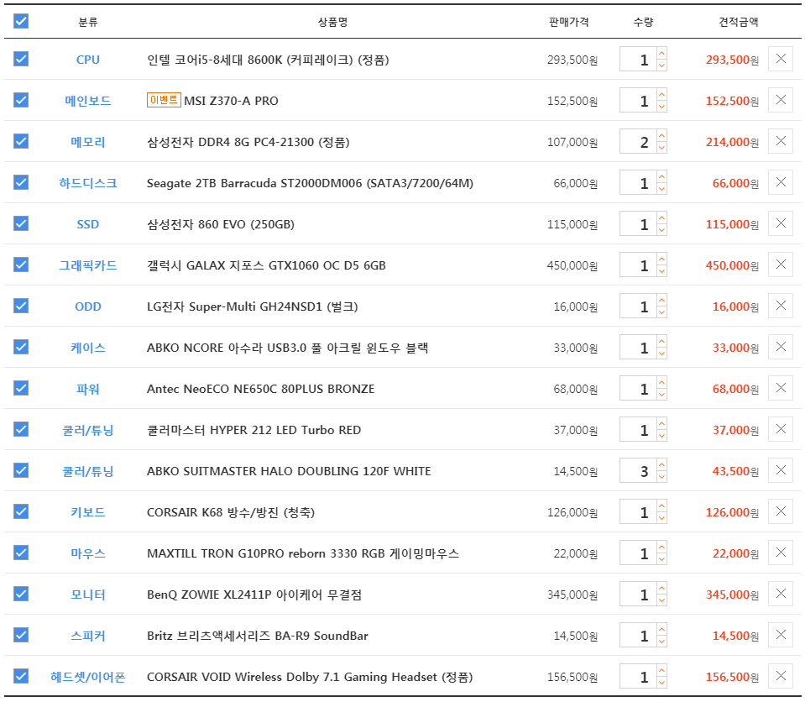Screen dimensions: 805x702
Task: Click 갤럭시 GALAX 지포스 GTX1060 product name
Action: (x=266, y=265)
